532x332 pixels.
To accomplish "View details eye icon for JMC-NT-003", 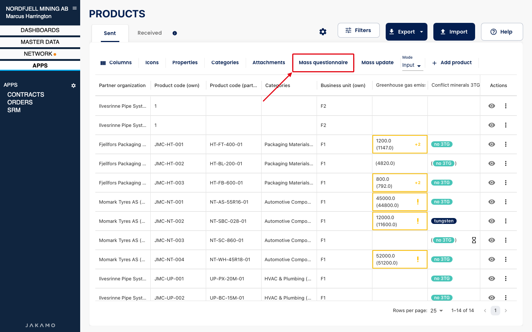I will (492, 240).
